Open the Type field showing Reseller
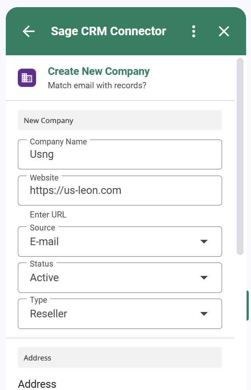251x390 pixels. [120, 314]
